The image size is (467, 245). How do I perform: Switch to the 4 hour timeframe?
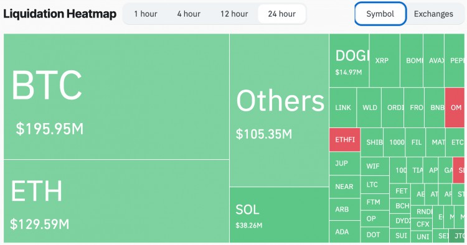click(189, 14)
